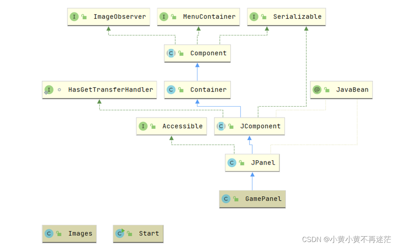Click the abstract class icon on JComponent
This screenshot has height=247, width=397.
coord(221,126)
